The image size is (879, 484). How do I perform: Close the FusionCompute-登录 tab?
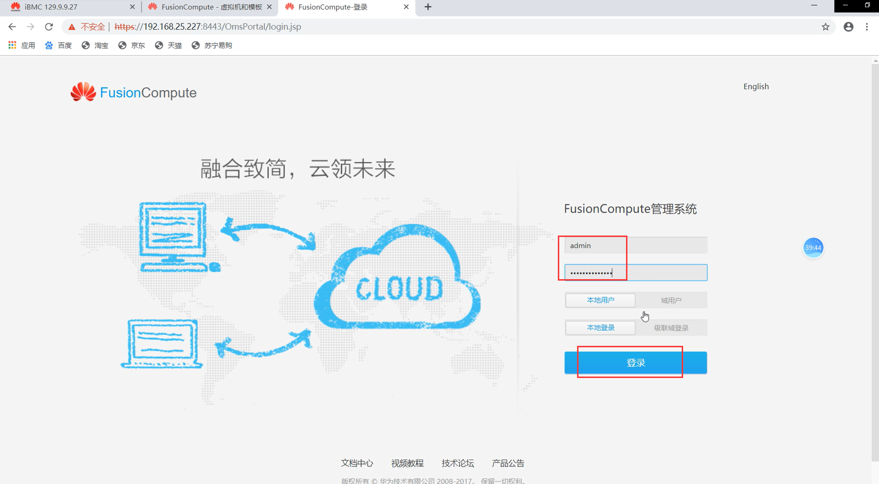[406, 7]
